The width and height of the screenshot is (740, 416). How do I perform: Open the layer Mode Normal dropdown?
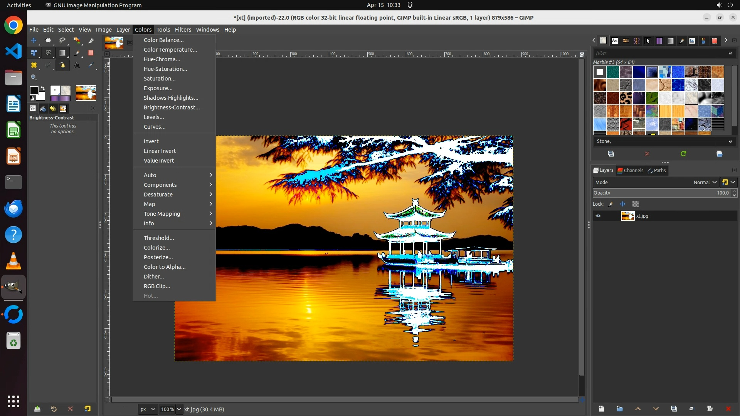point(705,183)
